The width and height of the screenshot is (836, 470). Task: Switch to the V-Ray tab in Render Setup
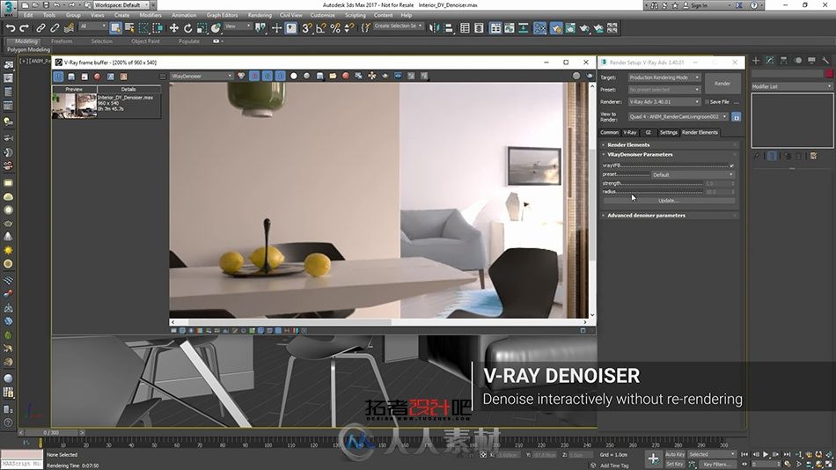(630, 132)
